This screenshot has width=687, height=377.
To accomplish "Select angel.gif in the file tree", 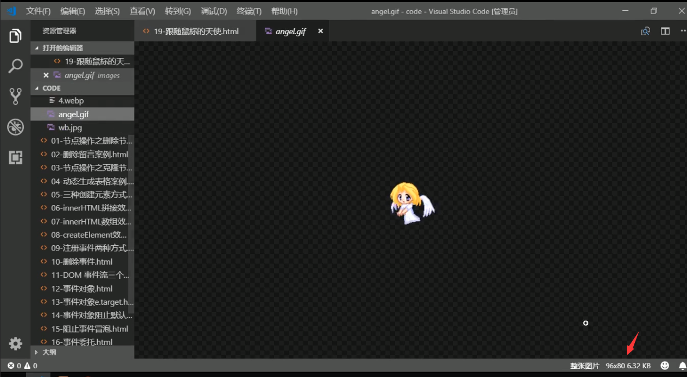I will click(x=82, y=114).
